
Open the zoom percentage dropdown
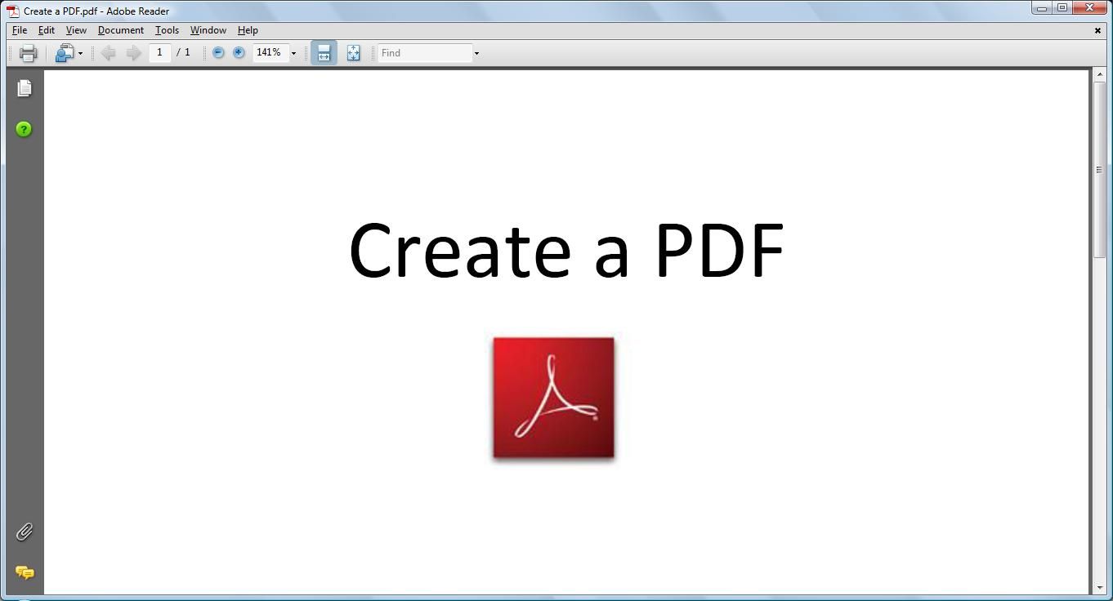(x=293, y=52)
